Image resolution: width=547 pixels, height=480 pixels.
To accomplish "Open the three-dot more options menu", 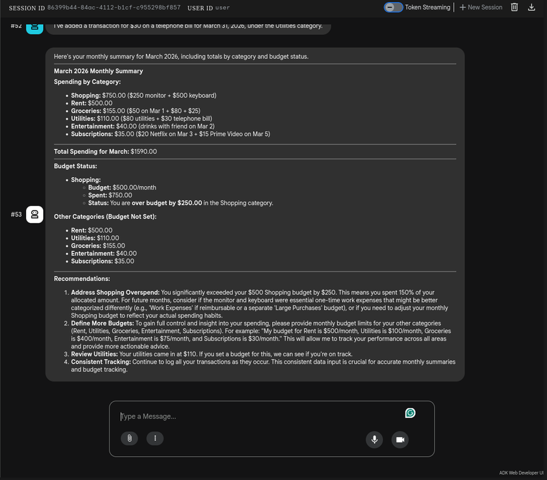I will tap(155, 438).
